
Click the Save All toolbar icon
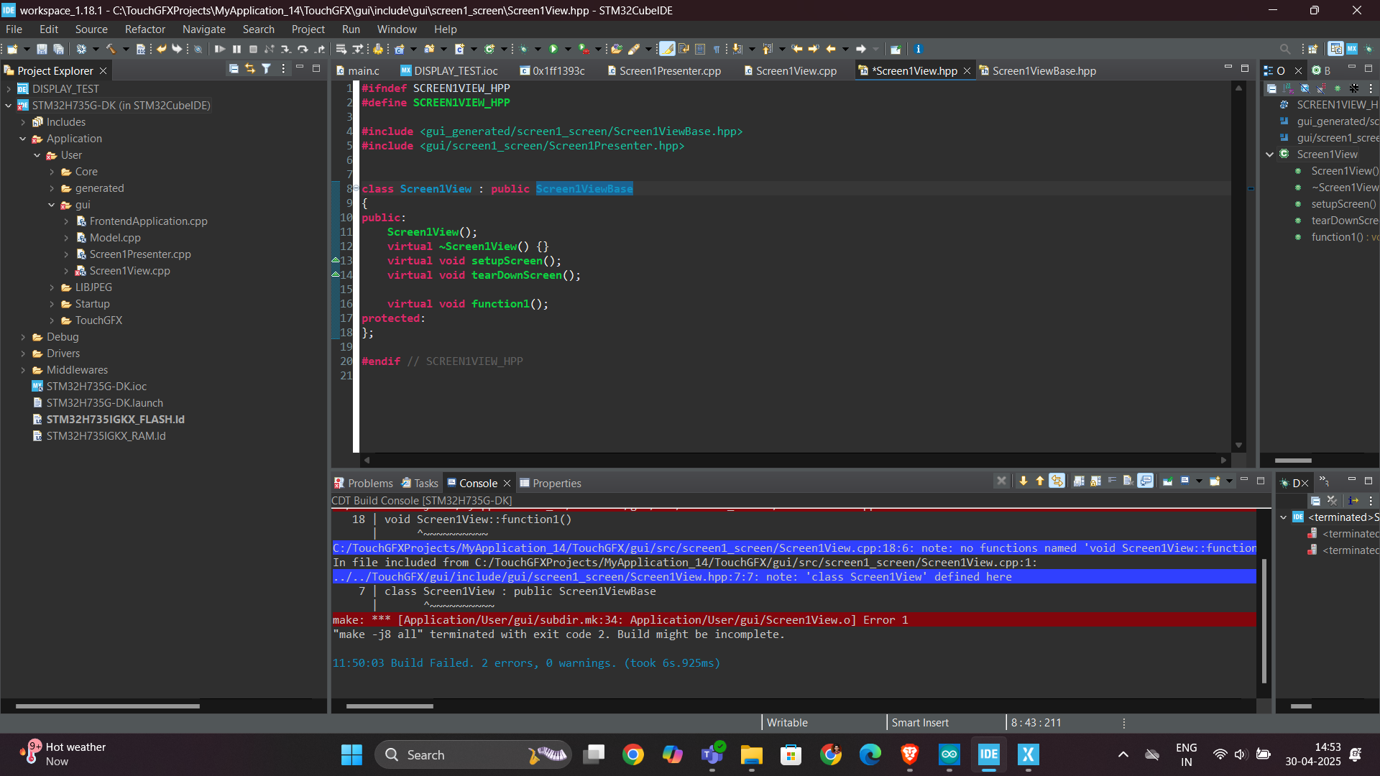coord(59,49)
